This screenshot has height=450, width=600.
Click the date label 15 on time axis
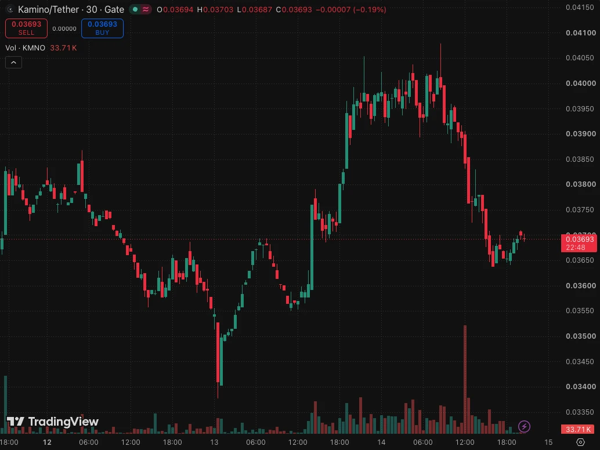548,442
